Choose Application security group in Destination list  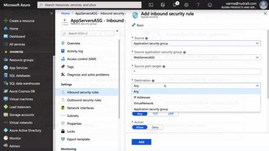pyautogui.click(x=196, y=109)
